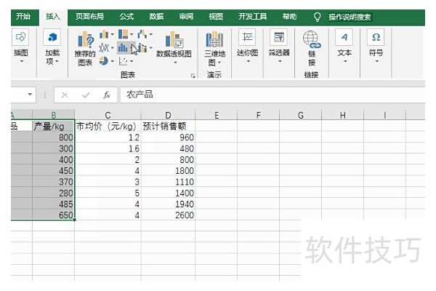The image size is (436, 291).
Task: Expand the scatter chart dropdown arrow
Action: (x=132, y=60)
